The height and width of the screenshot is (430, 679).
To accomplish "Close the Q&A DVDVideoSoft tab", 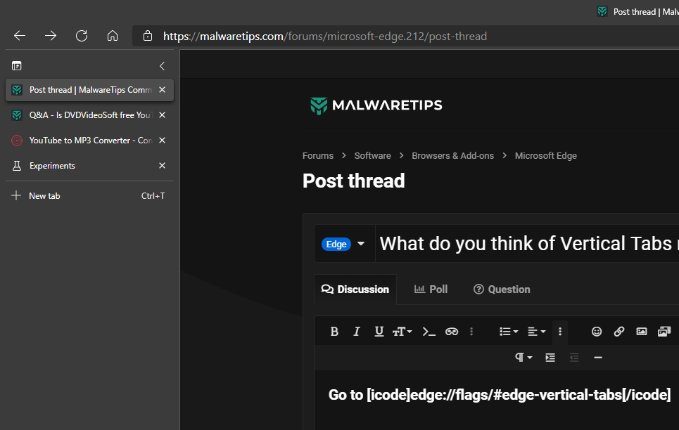I will click(x=162, y=115).
